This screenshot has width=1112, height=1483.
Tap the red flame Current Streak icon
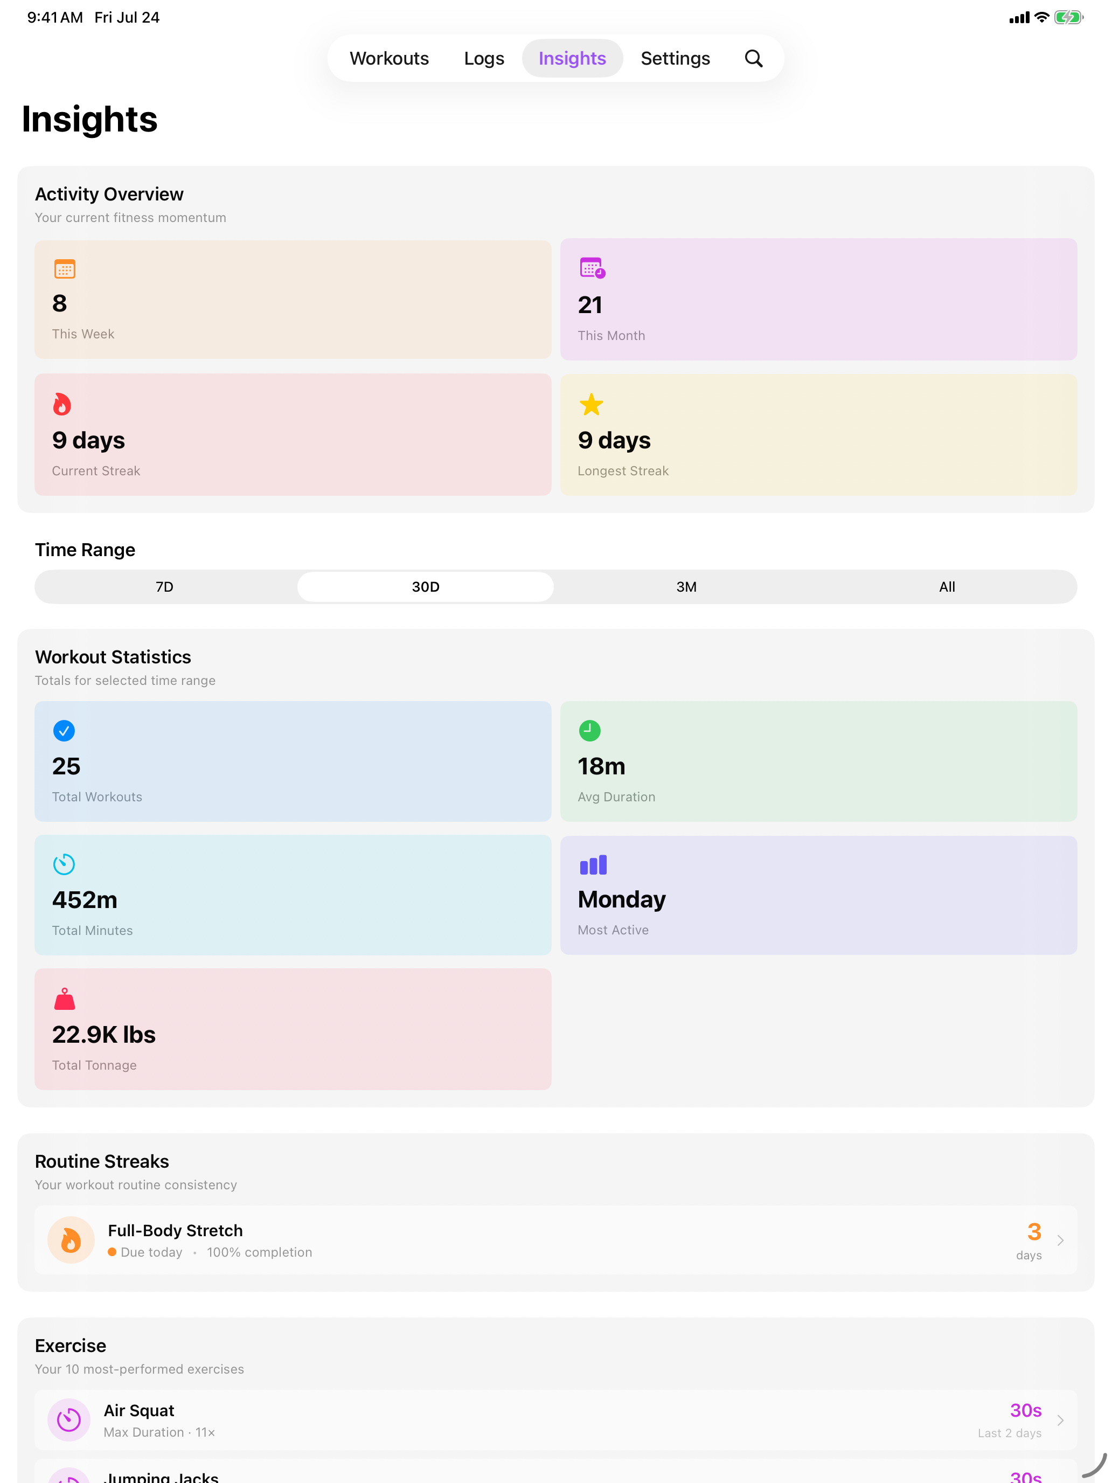pyautogui.click(x=61, y=404)
